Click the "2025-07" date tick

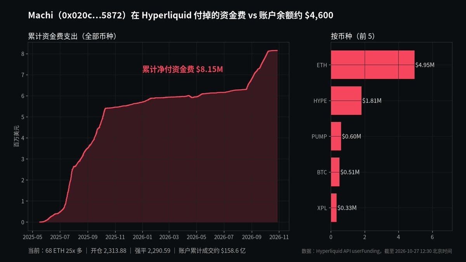[x=60, y=236]
